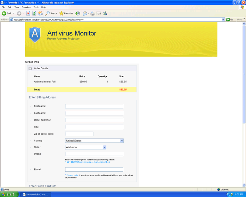The image size is (246, 197).
Task: Refresh the page with the Refresh icon
Action: click(34, 13)
